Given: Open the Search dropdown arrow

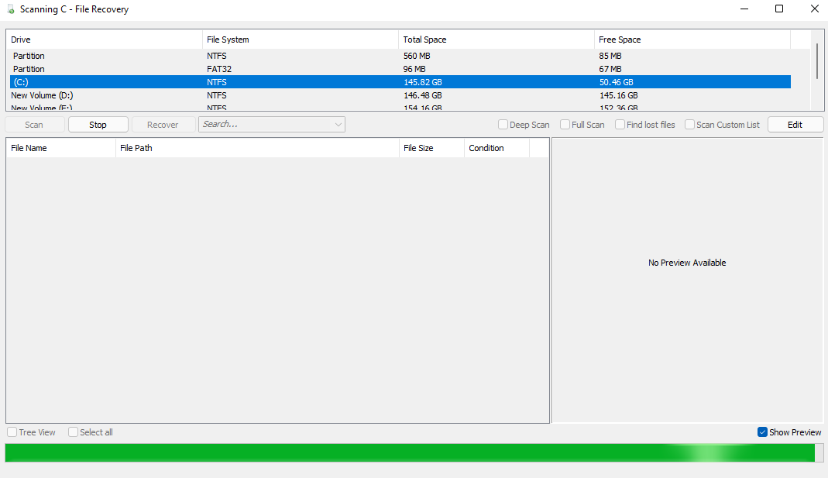Looking at the screenshot, I should tap(338, 125).
